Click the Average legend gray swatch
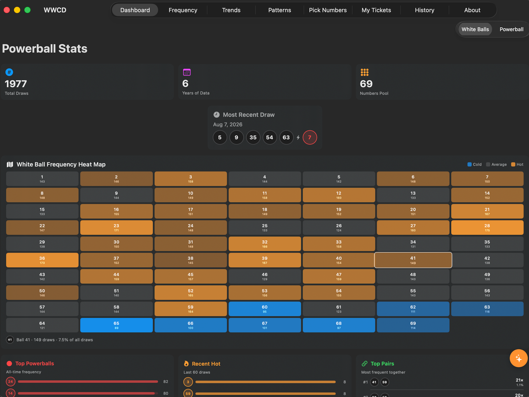Viewport: 529px width, 397px height. 488,164
